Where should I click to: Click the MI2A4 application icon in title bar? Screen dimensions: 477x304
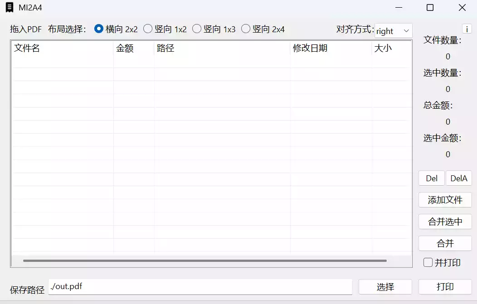10,8
